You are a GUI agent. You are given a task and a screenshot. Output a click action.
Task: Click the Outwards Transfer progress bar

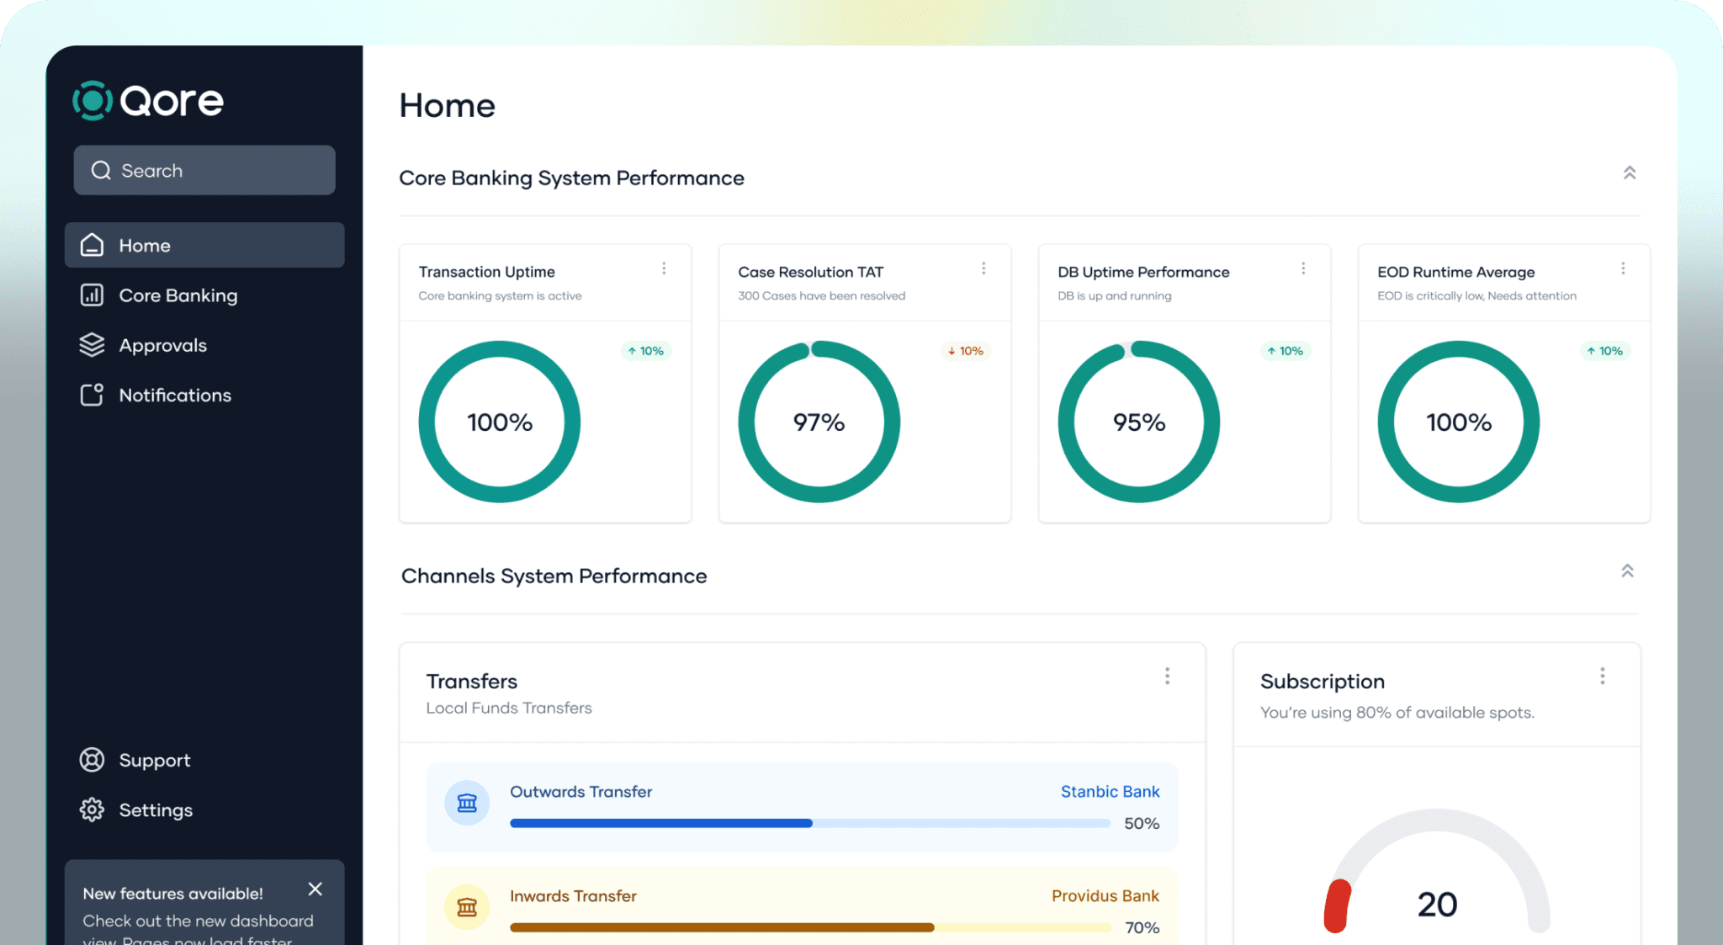click(x=809, y=823)
